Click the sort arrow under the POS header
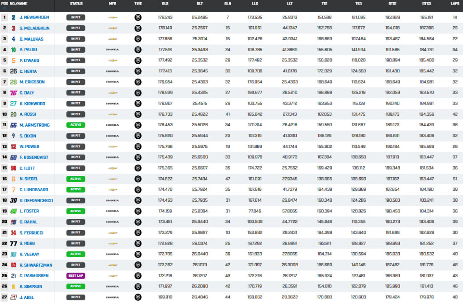Viewport: 463px width, 302px height. (x=5, y=8)
